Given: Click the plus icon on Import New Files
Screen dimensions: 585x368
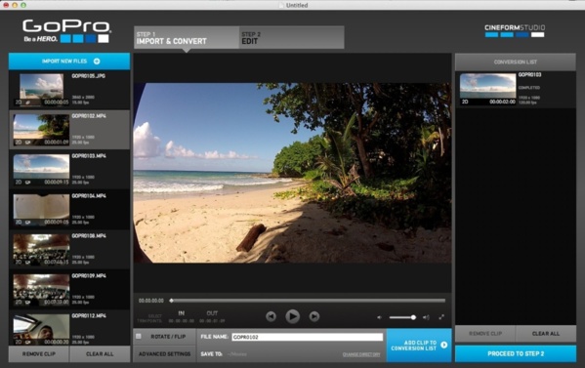Looking at the screenshot, I should click(x=97, y=61).
